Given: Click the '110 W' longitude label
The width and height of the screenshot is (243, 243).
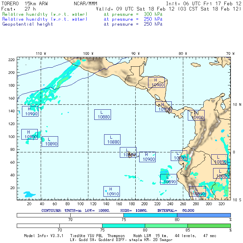Looking at the screenshot, I should (41, 54).
